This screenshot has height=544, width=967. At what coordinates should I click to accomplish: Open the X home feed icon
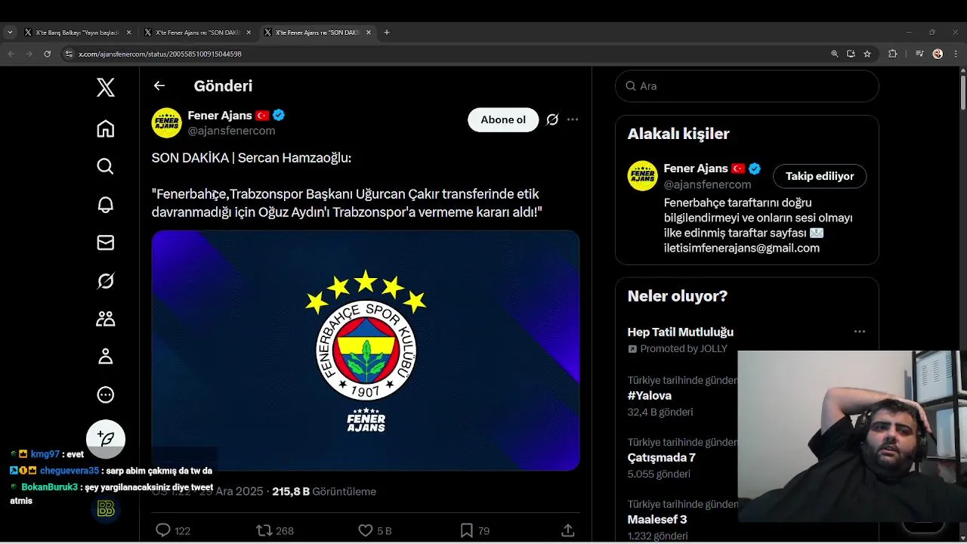tap(106, 129)
